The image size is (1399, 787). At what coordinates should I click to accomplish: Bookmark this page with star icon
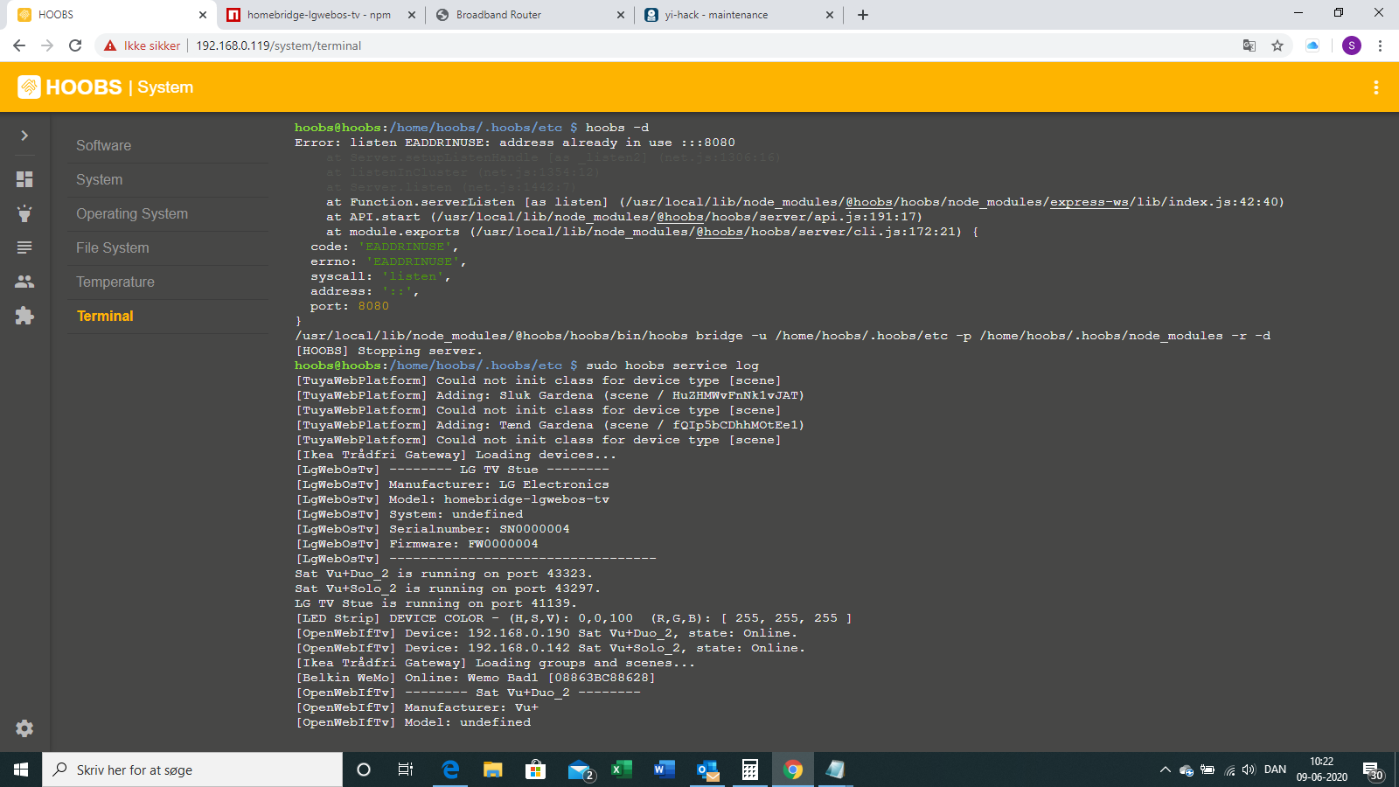[1277, 45]
